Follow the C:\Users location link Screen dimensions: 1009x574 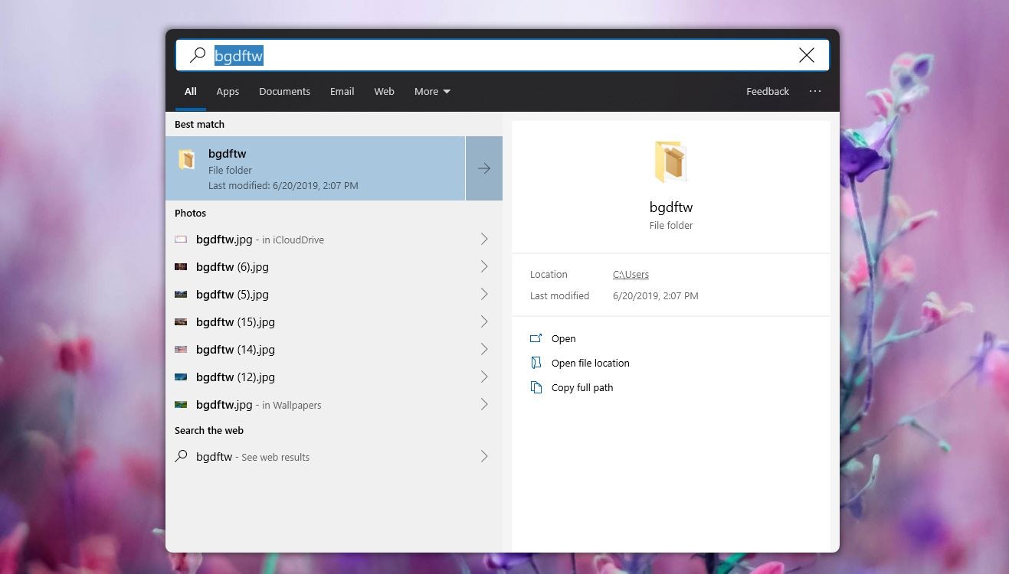(631, 274)
